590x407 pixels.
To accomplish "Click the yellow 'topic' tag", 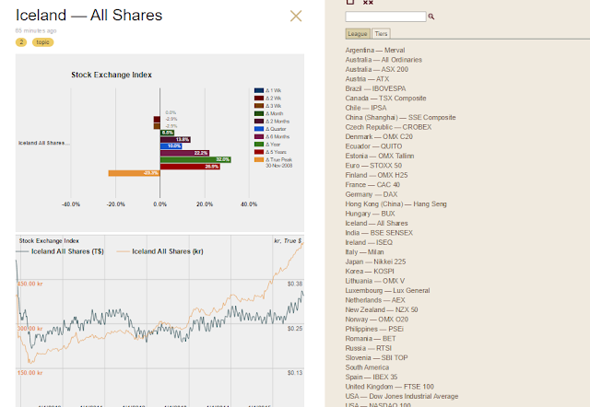I will tap(43, 42).
